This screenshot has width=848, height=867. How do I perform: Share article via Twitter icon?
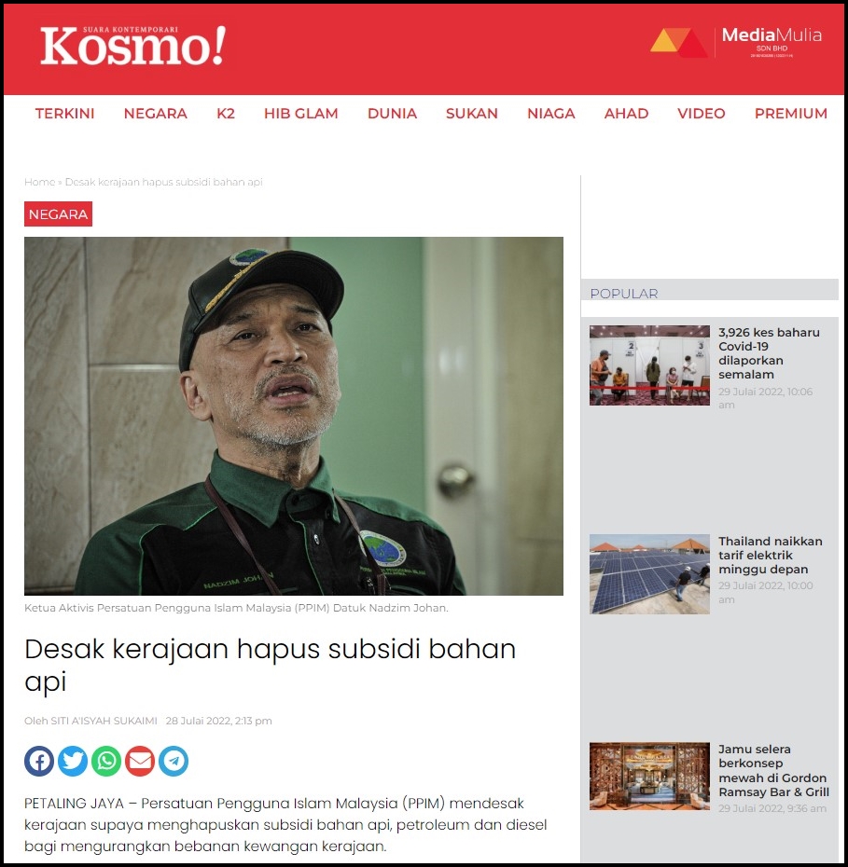73,761
